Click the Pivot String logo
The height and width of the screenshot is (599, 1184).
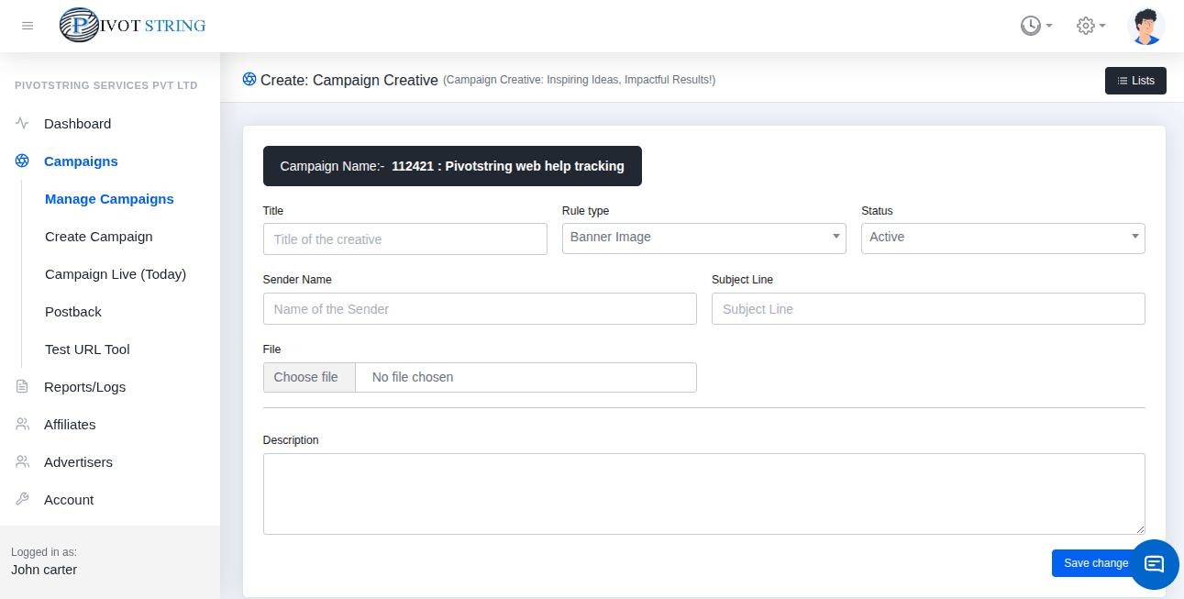131,26
